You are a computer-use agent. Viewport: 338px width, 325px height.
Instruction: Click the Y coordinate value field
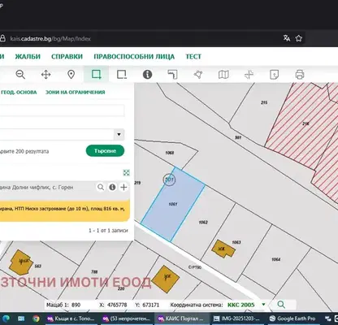(151, 305)
